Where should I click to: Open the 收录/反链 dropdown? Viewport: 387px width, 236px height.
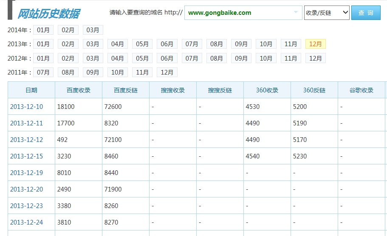tap(327, 13)
